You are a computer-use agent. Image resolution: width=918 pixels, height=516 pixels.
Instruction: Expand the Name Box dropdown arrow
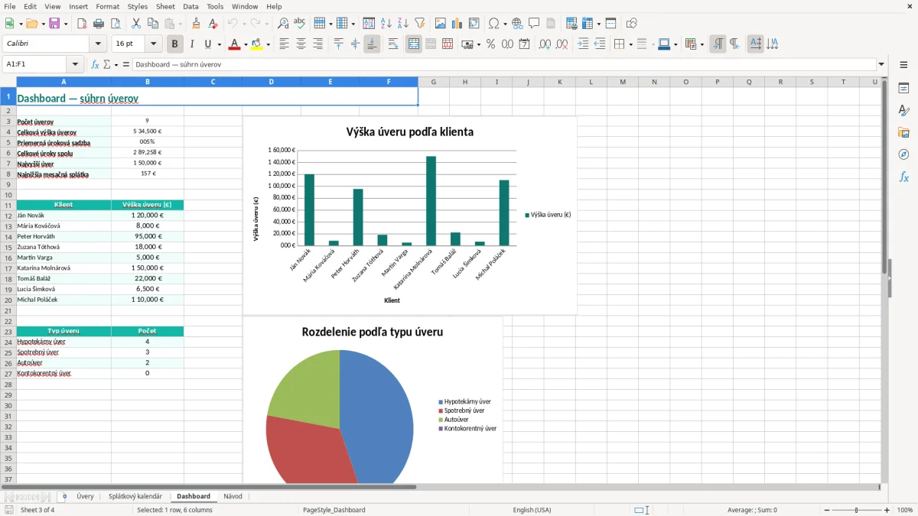pos(75,64)
